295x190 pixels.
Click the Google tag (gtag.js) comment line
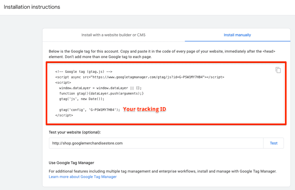point(84,72)
